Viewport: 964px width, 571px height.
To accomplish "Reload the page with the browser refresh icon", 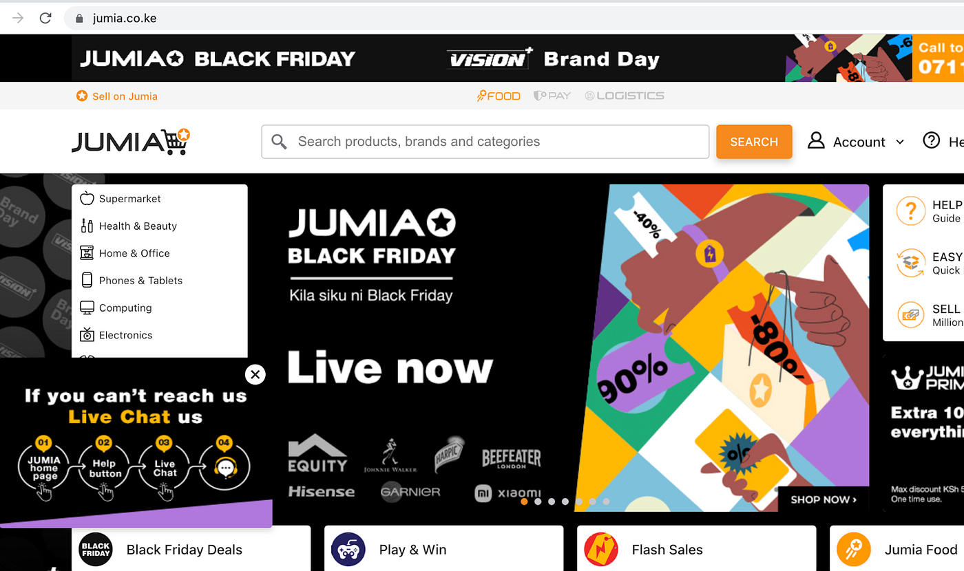I will [x=45, y=19].
